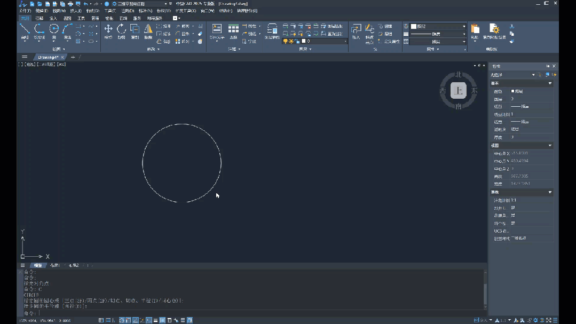Open the linetype dropdown in properties panel
The width and height of the screenshot is (576, 324).
click(x=463, y=34)
